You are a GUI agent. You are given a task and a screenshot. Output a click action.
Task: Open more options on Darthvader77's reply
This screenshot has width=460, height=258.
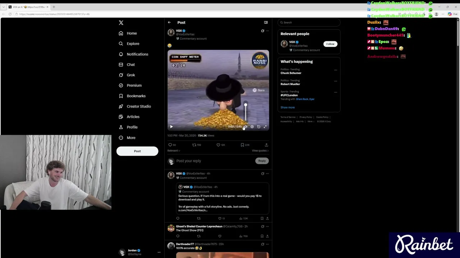click(267, 244)
